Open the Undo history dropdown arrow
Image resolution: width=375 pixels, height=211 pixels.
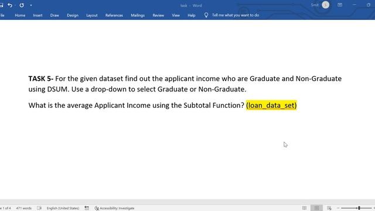click(15, 5)
